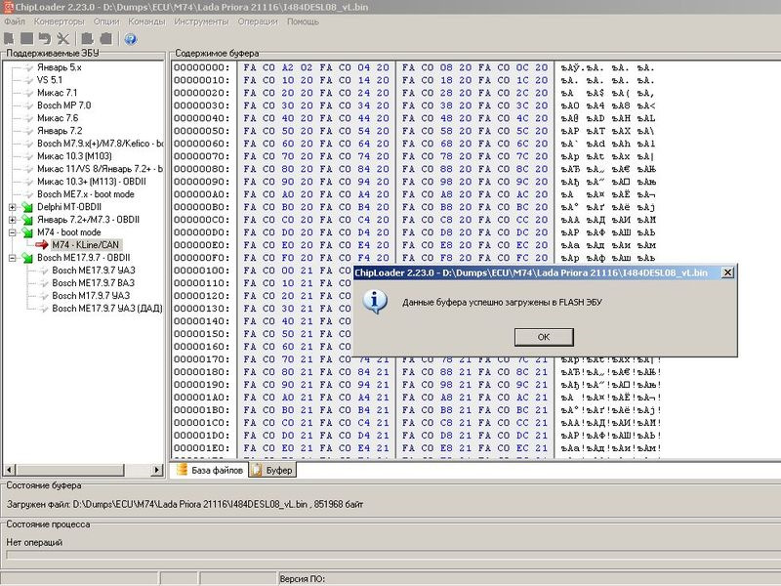Open the Файл menu
Viewport: 781px width, 586px height.
pyautogui.click(x=15, y=21)
